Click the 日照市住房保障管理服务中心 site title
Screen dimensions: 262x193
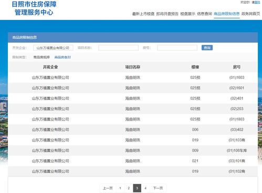34,8
